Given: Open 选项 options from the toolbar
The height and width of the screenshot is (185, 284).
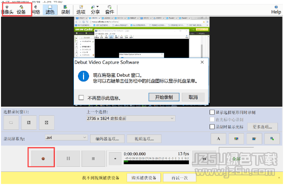Looking at the screenshot, I should (81, 10).
